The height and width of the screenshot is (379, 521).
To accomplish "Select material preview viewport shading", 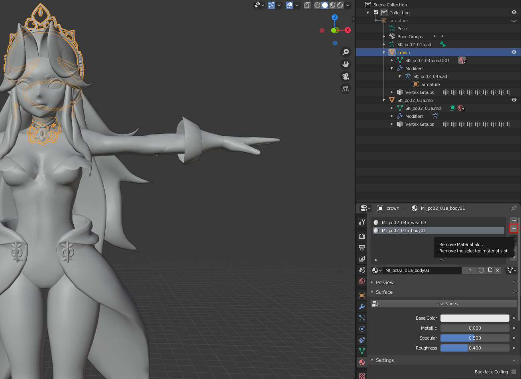I will click(x=332, y=5).
